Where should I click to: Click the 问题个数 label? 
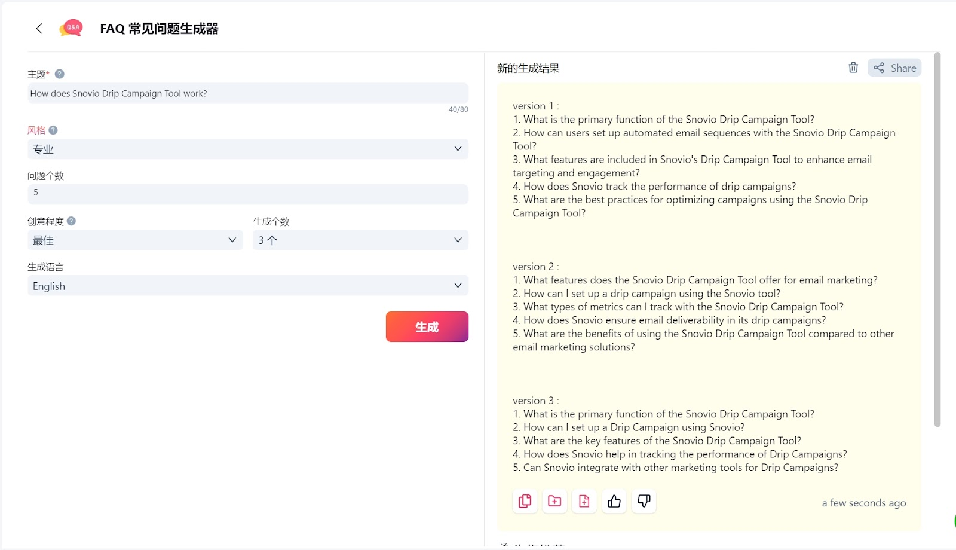coord(45,176)
